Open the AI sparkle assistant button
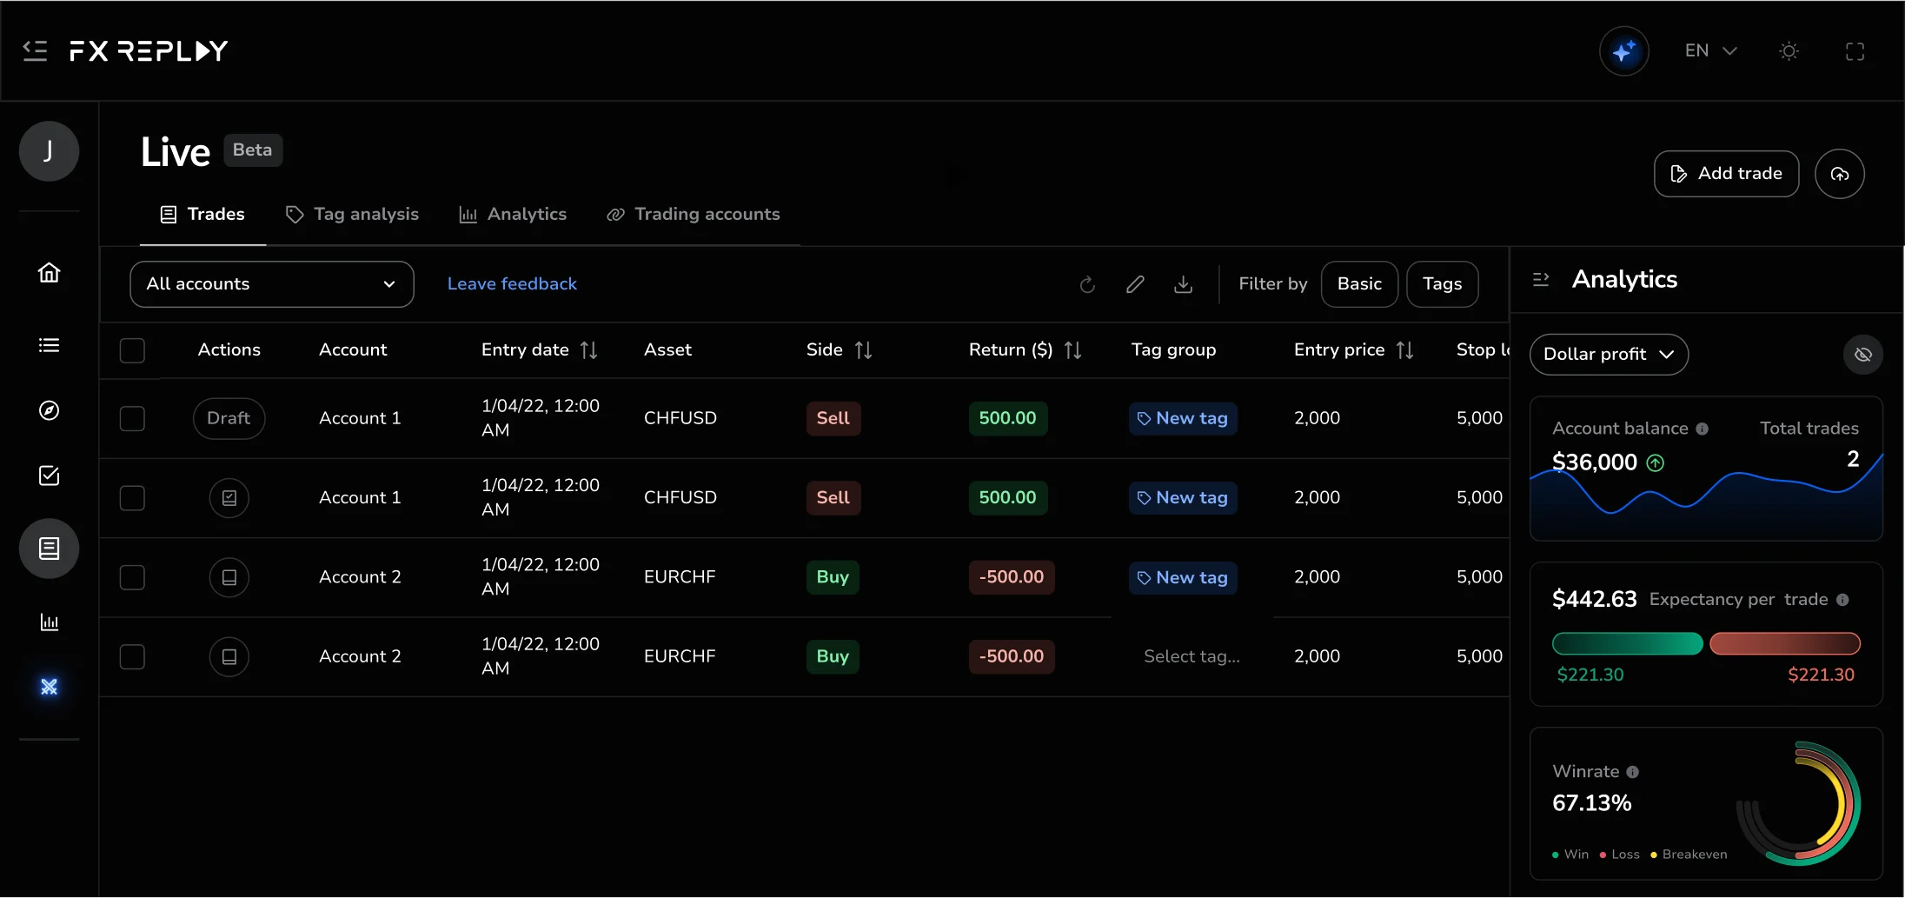The image size is (1905, 898). (x=1623, y=51)
